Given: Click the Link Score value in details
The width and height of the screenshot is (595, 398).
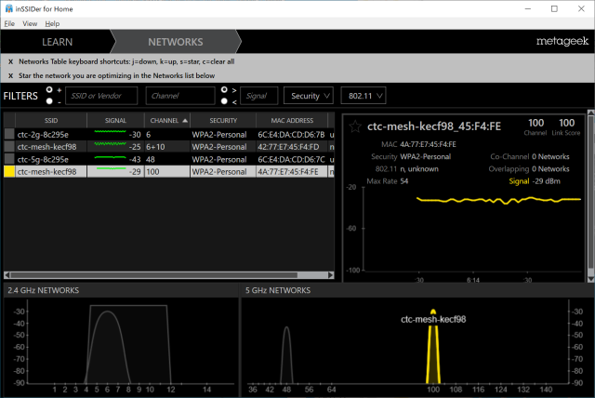Looking at the screenshot, I should pyautogui.click(x=566, y=123).
